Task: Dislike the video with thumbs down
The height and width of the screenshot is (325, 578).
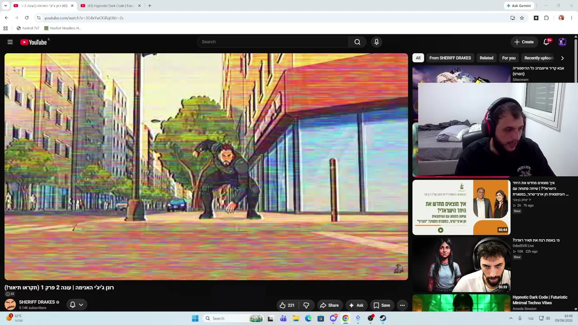Action: [306, 305]
